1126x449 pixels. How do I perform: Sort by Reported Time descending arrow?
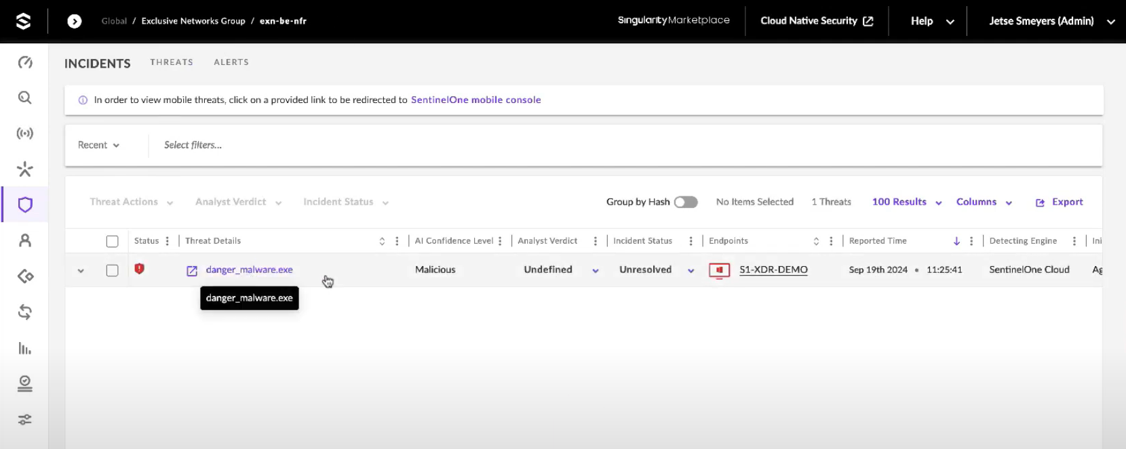[x=956, y=241]
